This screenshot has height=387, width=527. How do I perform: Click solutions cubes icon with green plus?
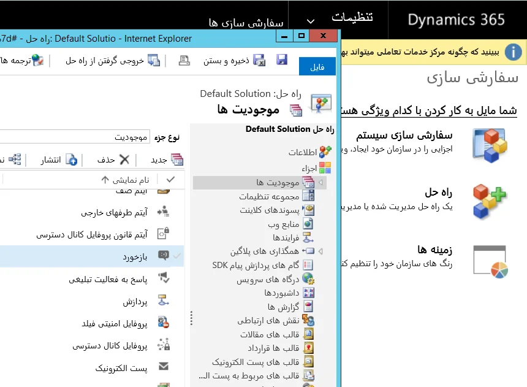[x=490, y=201]
